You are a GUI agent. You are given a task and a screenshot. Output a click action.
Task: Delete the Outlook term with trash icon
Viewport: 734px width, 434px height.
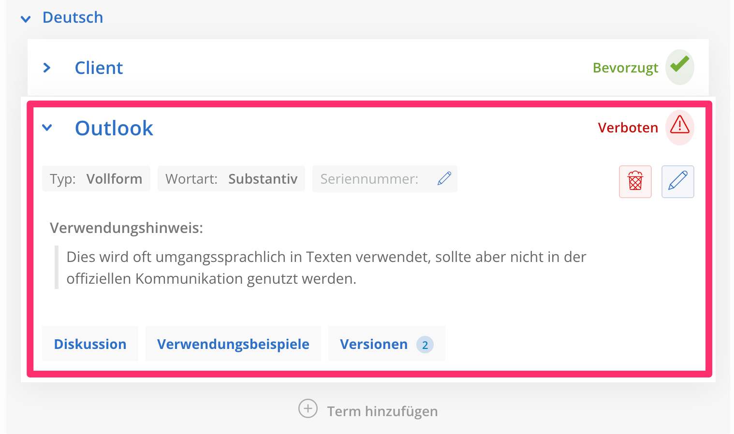tap(635, 182)
